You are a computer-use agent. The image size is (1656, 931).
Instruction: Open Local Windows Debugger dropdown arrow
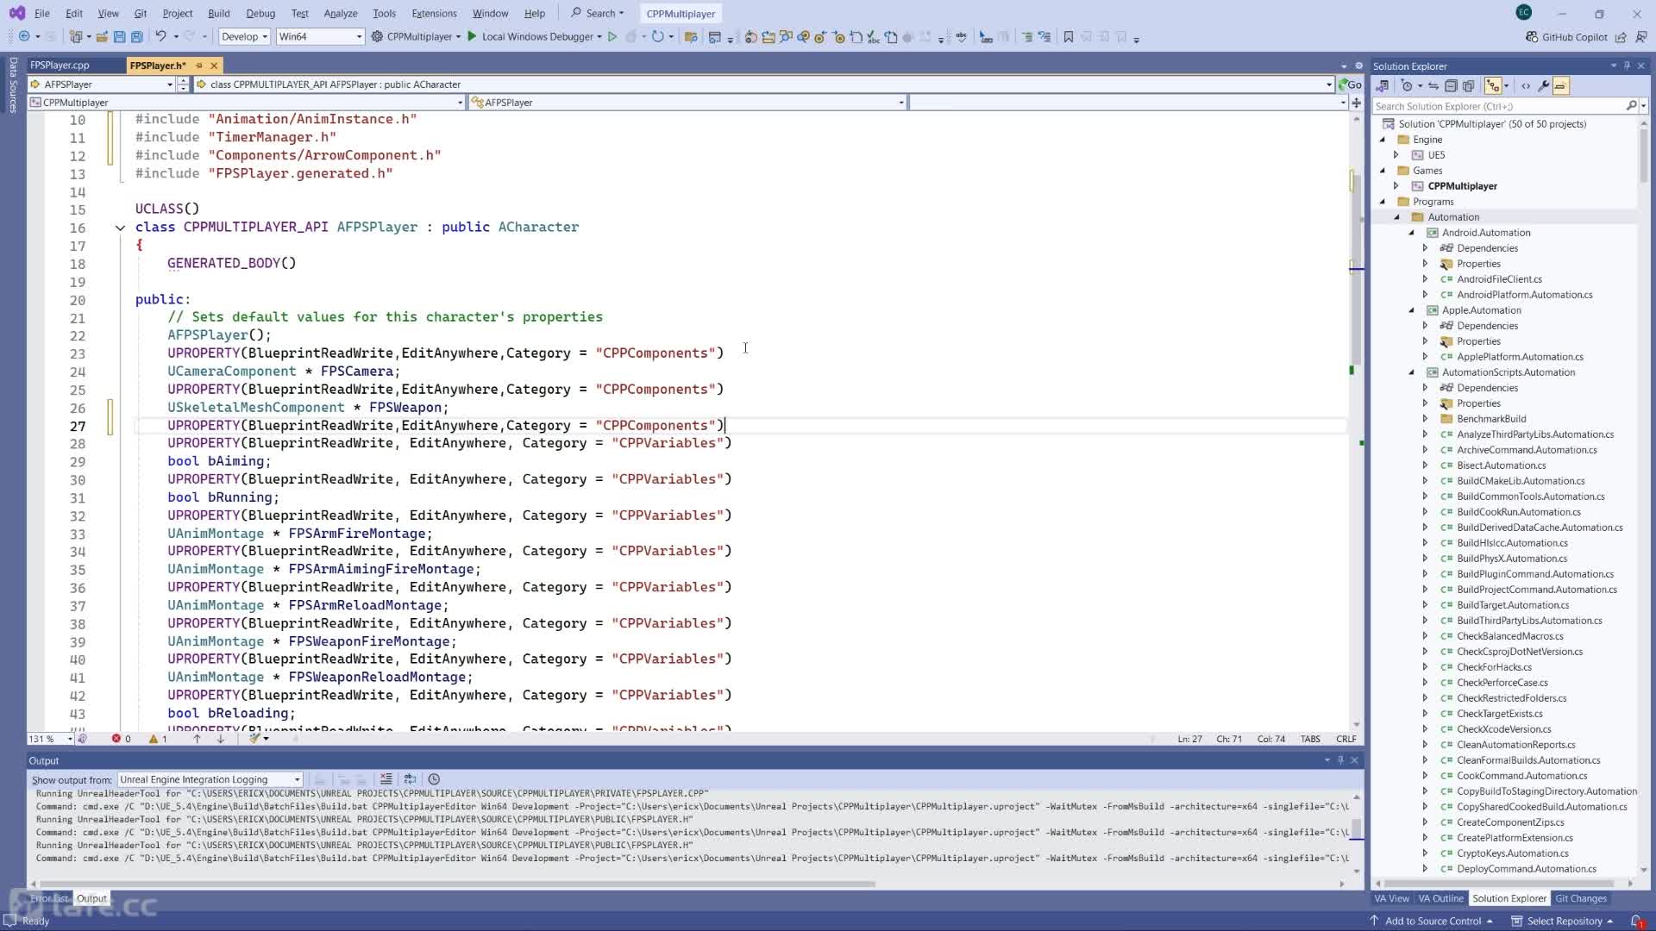599,37
